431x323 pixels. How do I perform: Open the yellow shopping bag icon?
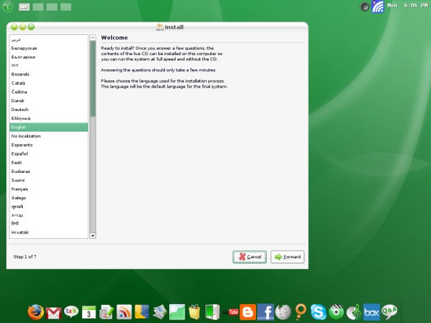(195, 312)
